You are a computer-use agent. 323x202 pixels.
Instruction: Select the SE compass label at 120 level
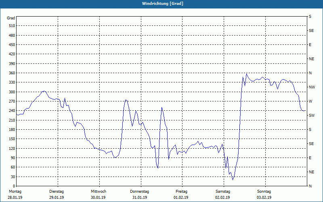[x=311, y=144]
